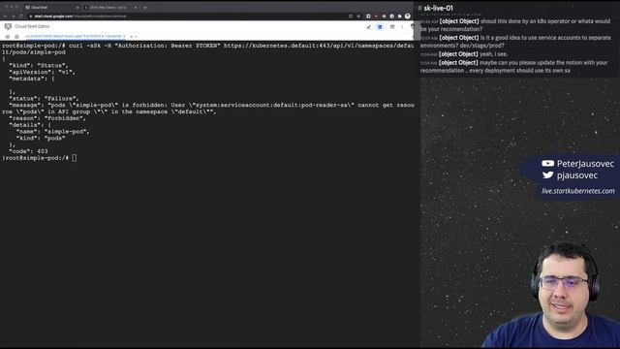620x349 pixels.
Task: Open terminal settings gear icon
Action: (x=16, y=37)
